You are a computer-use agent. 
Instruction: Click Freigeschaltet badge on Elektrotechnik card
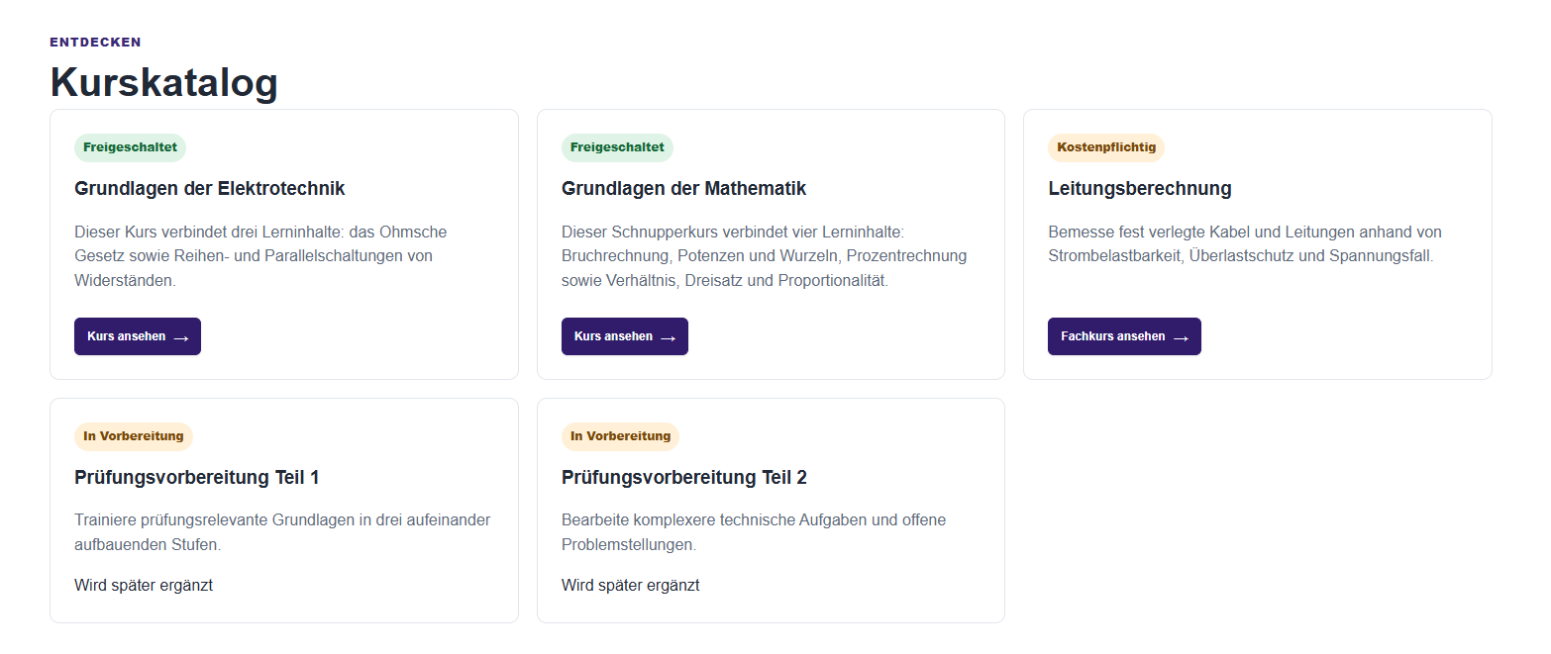click(130, 147)
